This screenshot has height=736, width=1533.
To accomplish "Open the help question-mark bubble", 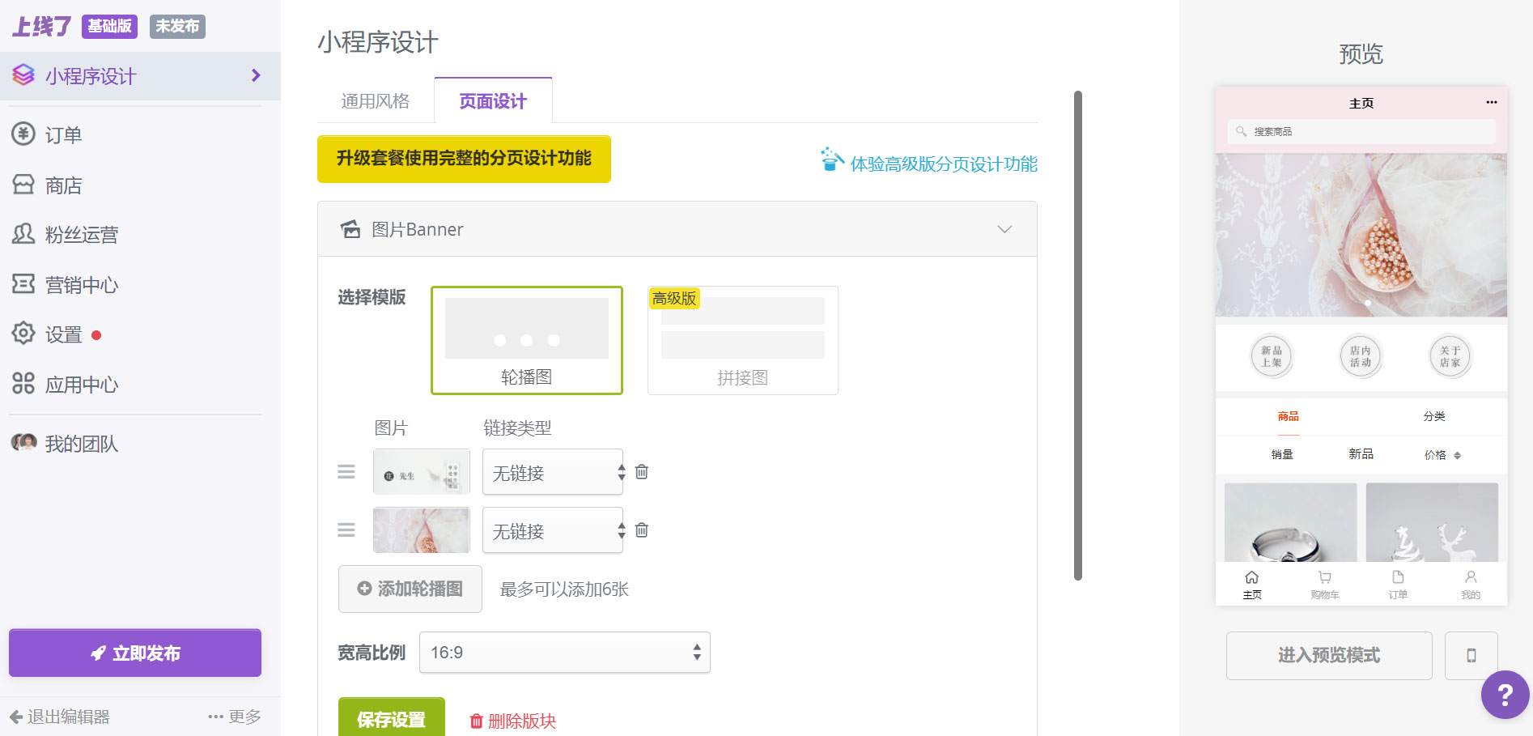I will pos(1504,694).
